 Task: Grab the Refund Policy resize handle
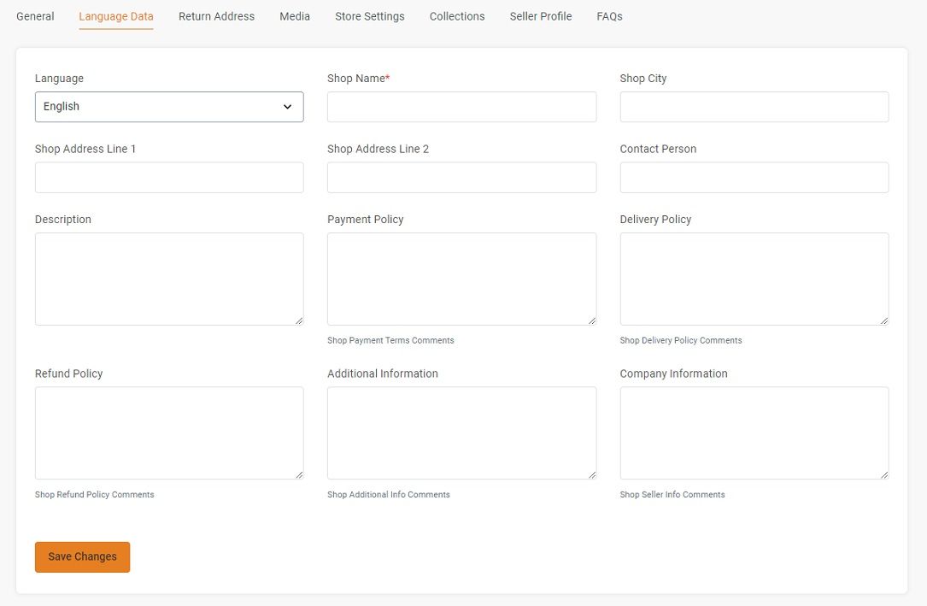pos(299,474)
